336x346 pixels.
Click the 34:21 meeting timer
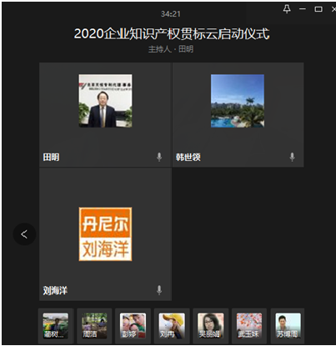[171, 13]
